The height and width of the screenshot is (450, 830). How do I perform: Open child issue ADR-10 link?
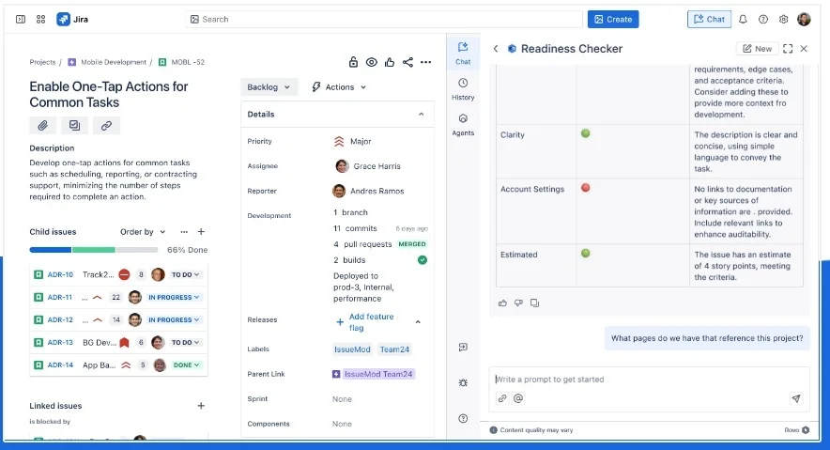[60, 274]
